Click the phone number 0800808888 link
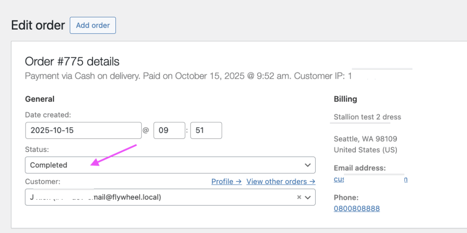This screenshot has height=233, width=467. (357, 208)
